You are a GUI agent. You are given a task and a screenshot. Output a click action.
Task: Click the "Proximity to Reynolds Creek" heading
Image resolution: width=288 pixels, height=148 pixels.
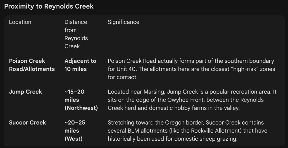coord(49,6)
